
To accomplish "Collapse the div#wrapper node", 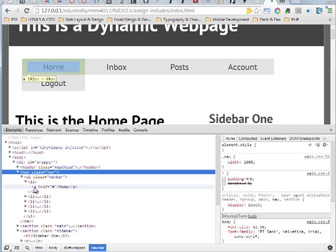I will click(x=14, y=162).
